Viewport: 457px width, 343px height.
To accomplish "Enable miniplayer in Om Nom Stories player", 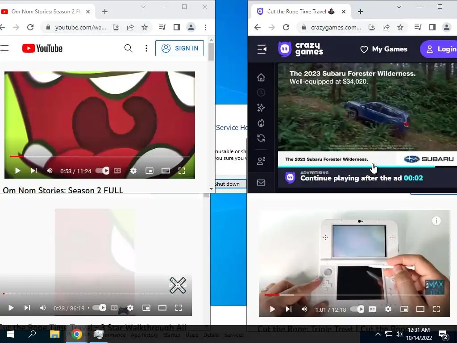I will click(x=149, y=171).
